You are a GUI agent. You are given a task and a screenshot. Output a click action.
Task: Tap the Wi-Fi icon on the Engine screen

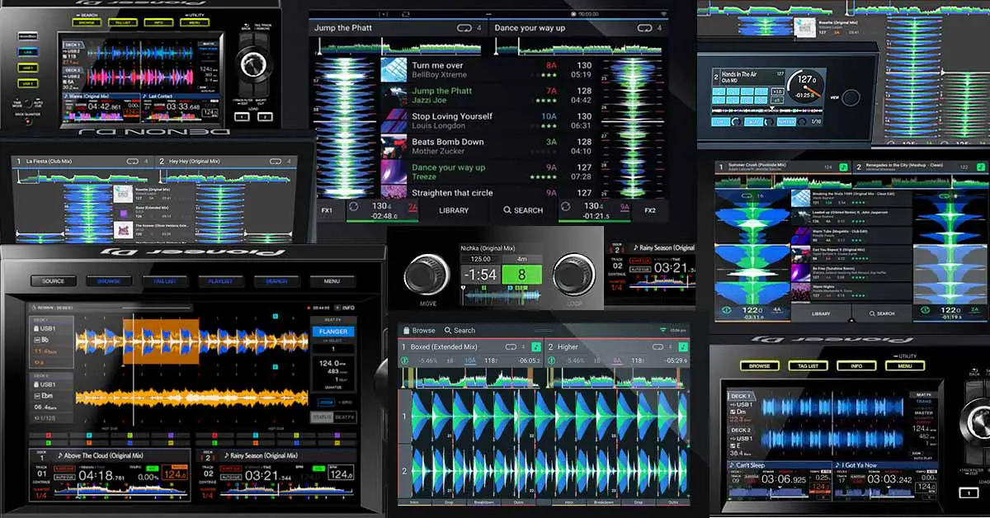[x=664, y=329]
